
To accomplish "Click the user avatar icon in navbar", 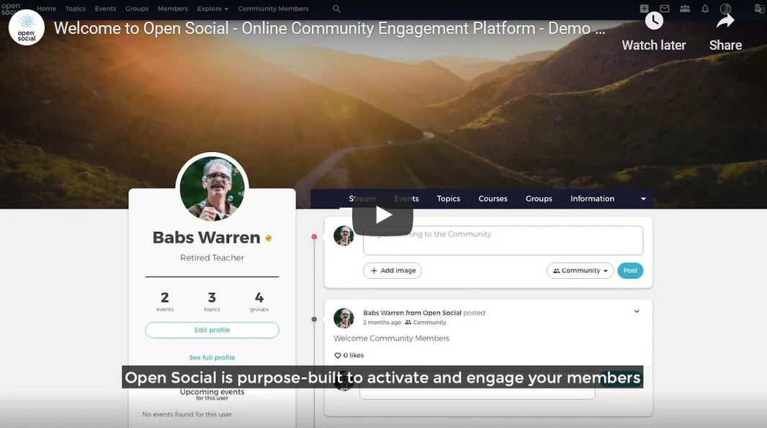I will point(726,9).
